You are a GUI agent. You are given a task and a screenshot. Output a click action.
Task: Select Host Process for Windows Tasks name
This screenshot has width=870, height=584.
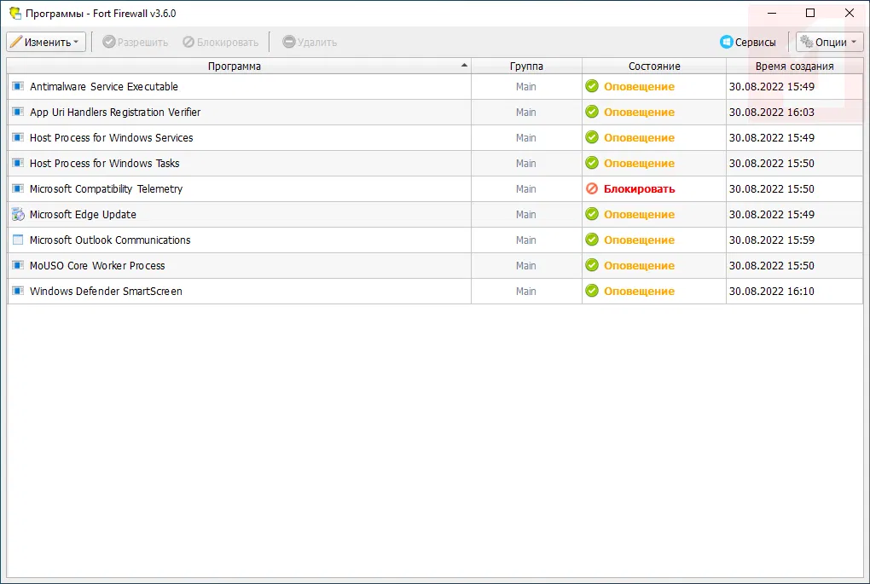(x=104, y=163)
